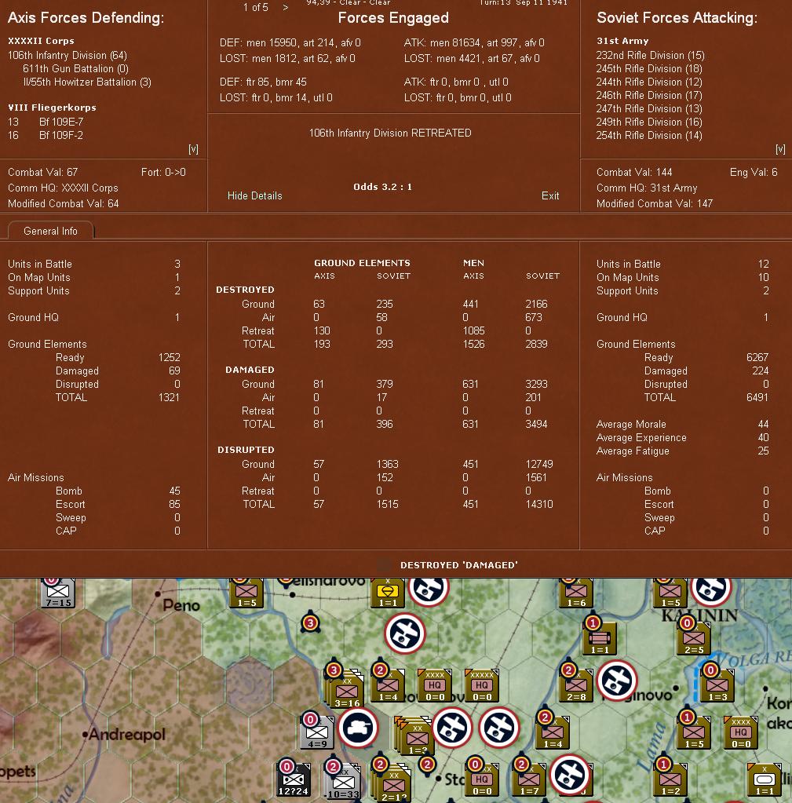
Task: Open the General Info tab
Action: pyautogui.click(x=50, y=231)
